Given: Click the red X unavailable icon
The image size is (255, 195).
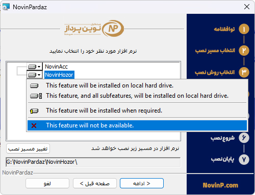Looking at the screenshot, I should tap(34, 126).
